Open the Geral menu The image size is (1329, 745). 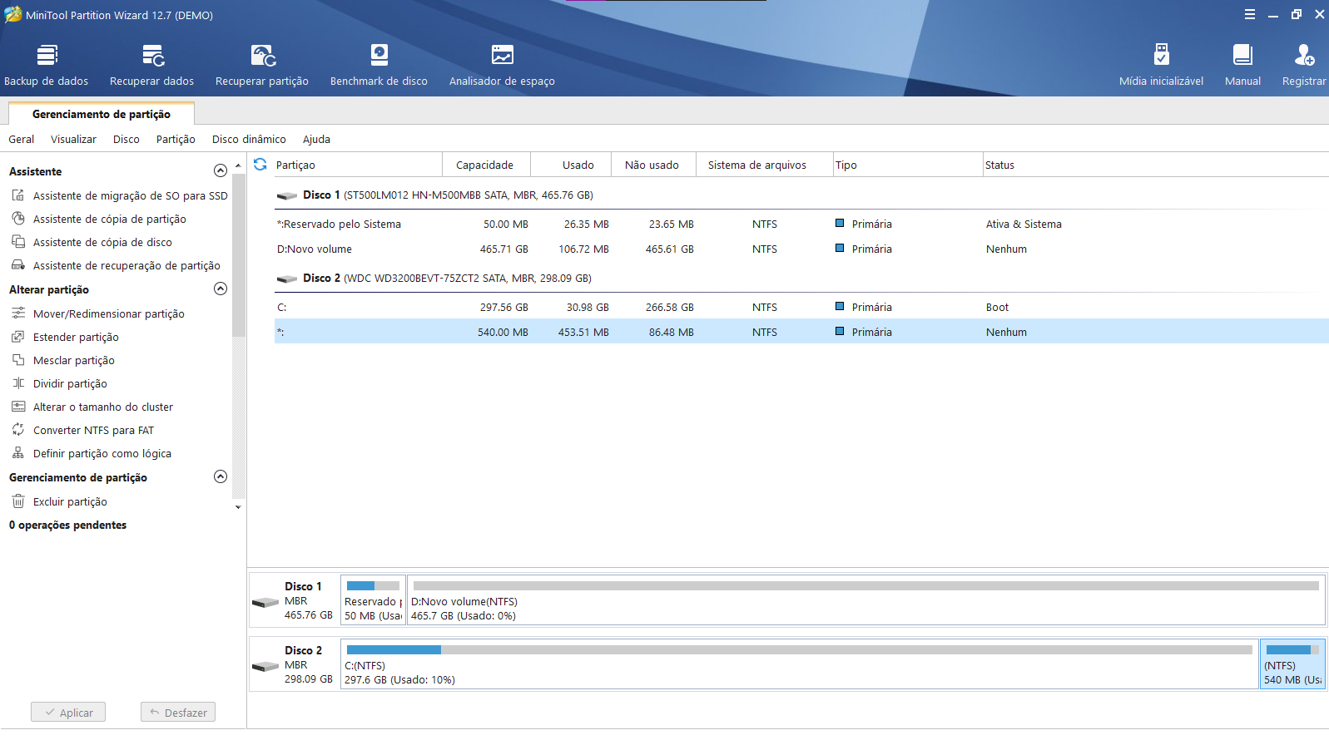point(22,139)
